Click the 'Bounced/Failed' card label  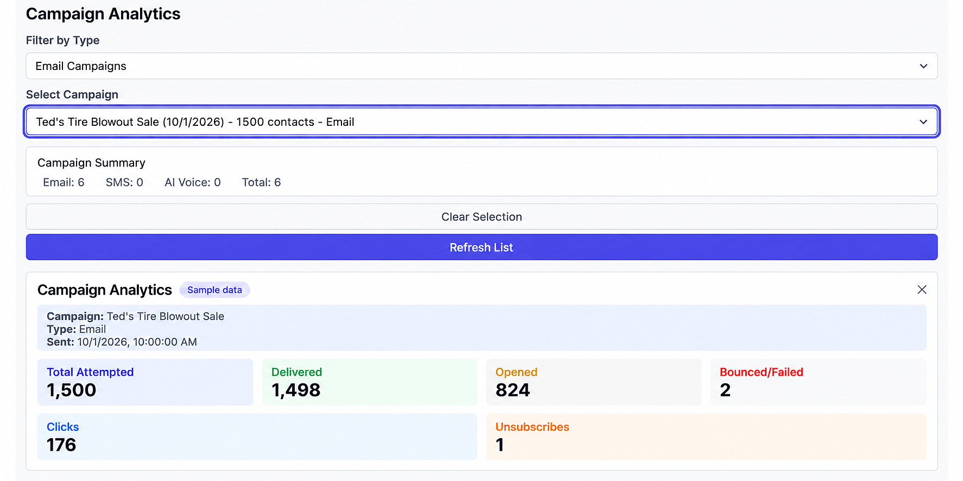tap(762, 373)
